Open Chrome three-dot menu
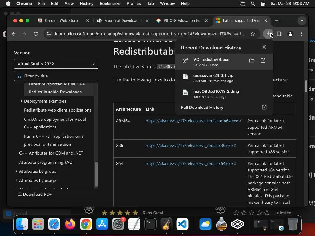The width and height of the screenshot is (315, 236). (x=301, y=34)
